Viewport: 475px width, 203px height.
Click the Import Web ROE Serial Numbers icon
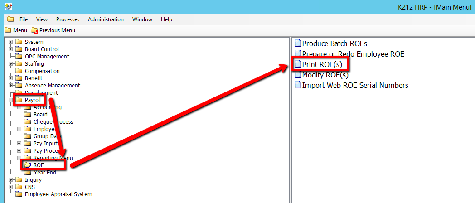[298, 85]
